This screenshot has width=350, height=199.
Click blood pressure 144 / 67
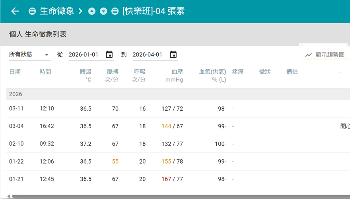(172, 126)
